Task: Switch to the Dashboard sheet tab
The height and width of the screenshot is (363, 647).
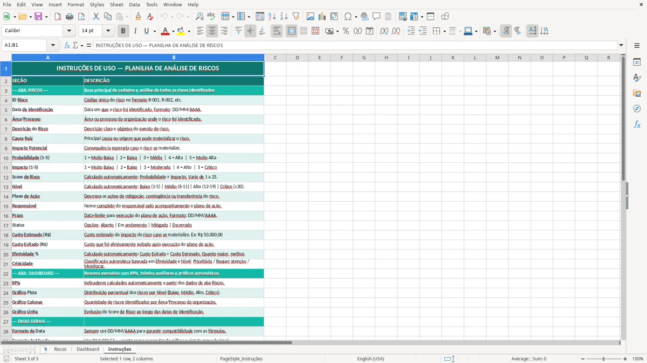Action: click(88, 349)
